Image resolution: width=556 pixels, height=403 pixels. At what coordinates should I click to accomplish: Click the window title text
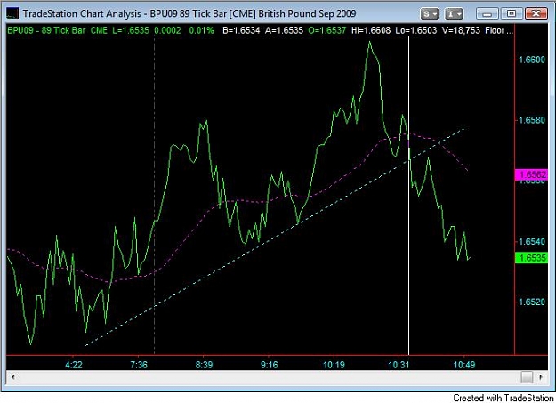pos(189,14)
